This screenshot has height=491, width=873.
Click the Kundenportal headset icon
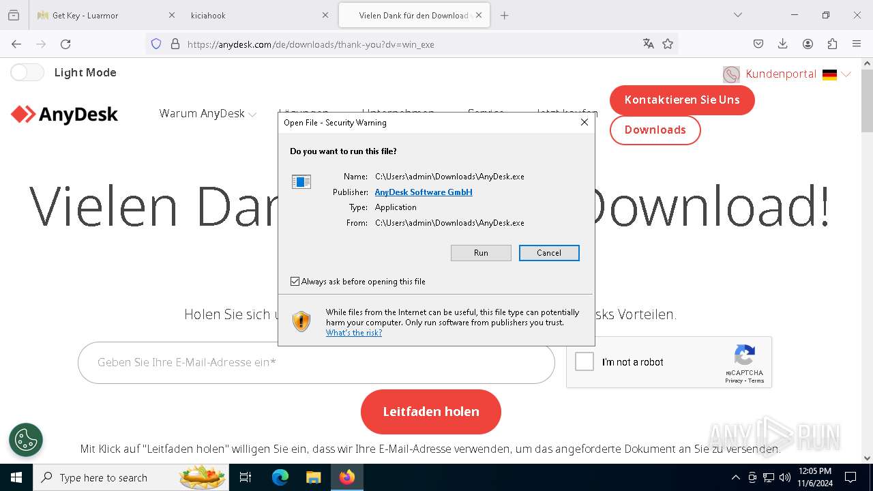[x=731, y=74]
